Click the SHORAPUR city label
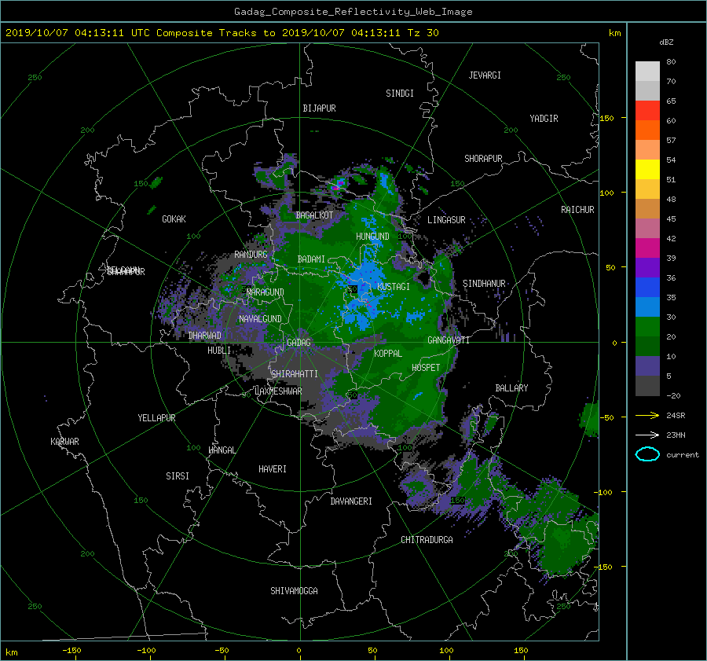This screenshot has height=661, width=707. pyautogui.click(x=483, y=159)
